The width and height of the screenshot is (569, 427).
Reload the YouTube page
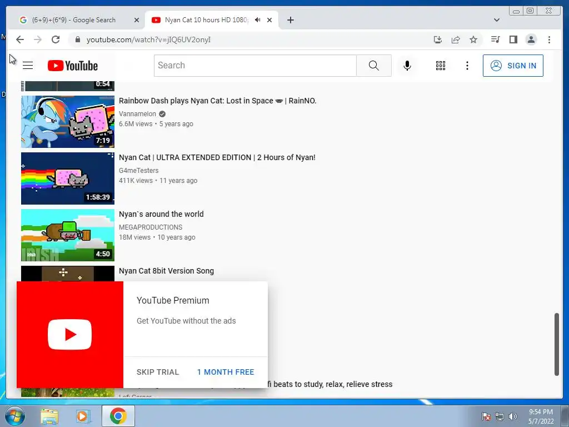coord(56,39)
